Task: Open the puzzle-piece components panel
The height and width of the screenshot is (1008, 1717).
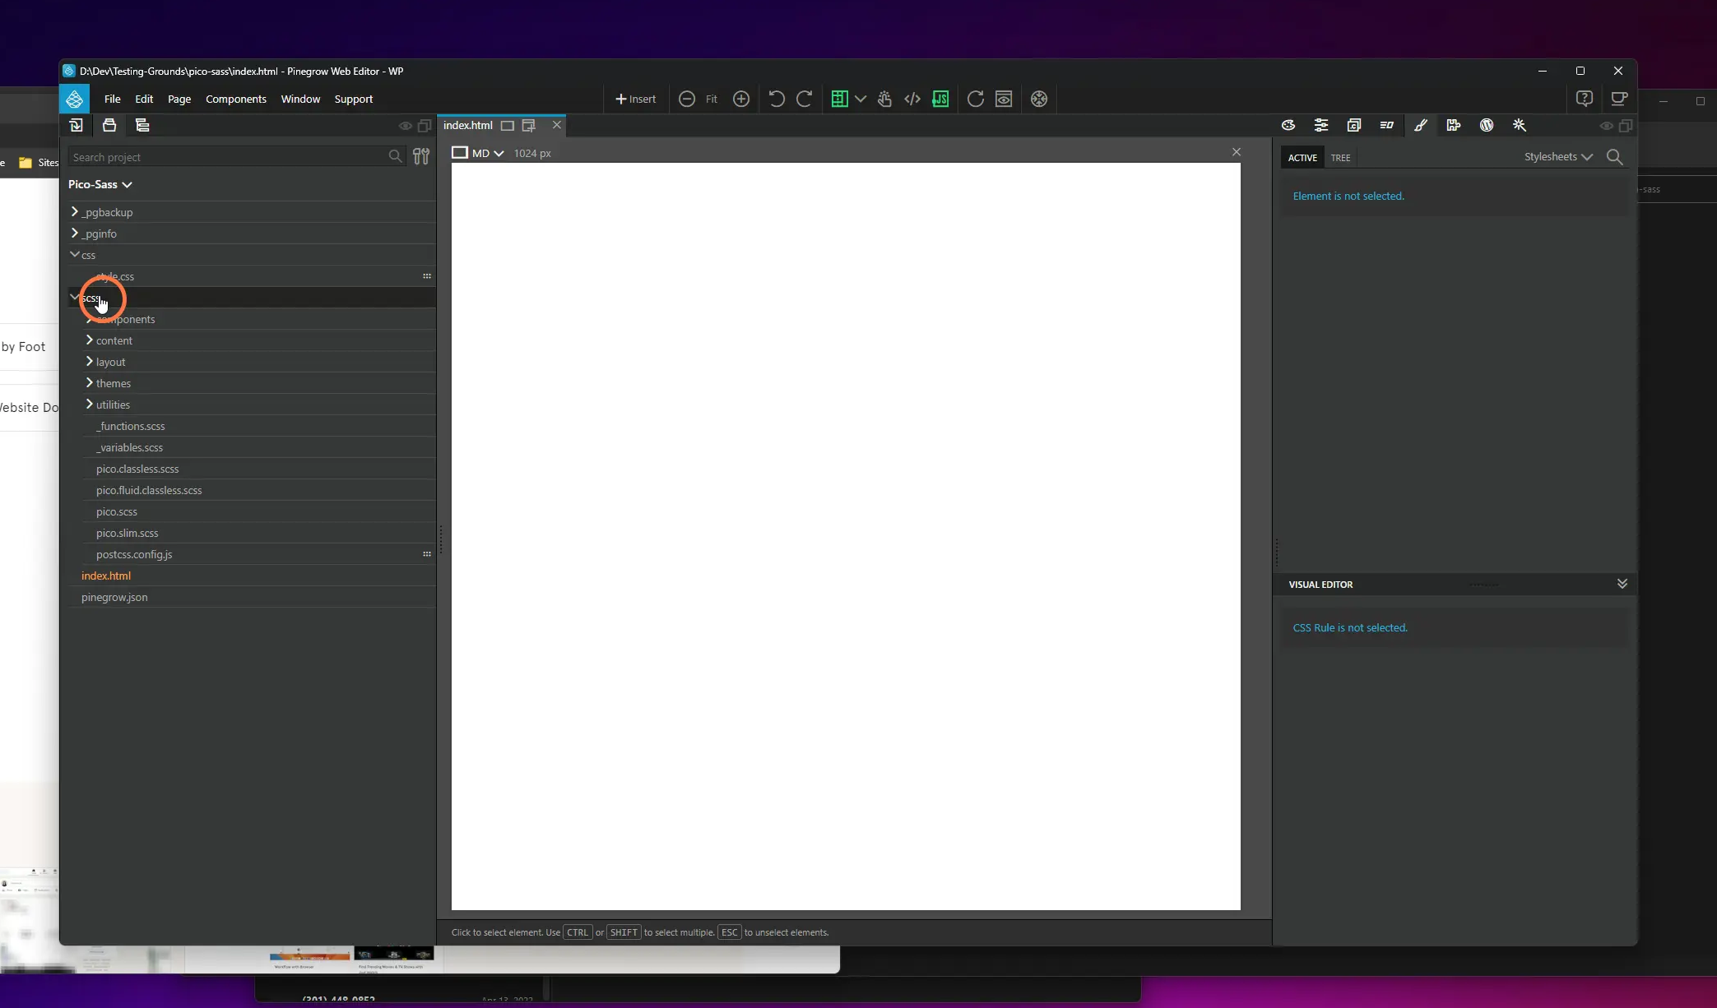Action: coord(1453,125)
